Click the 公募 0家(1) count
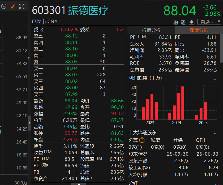This screenshot has width=223, height=185. 135,147
